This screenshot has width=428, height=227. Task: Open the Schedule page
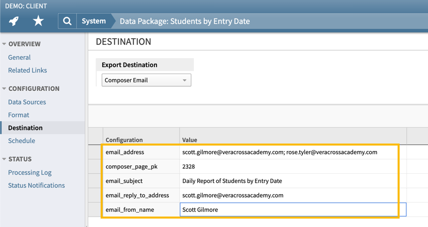point(21,141)
